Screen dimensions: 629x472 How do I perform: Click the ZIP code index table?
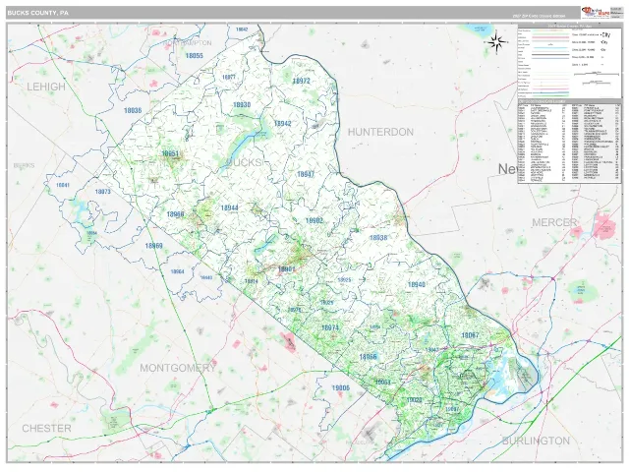pos(570,142)
